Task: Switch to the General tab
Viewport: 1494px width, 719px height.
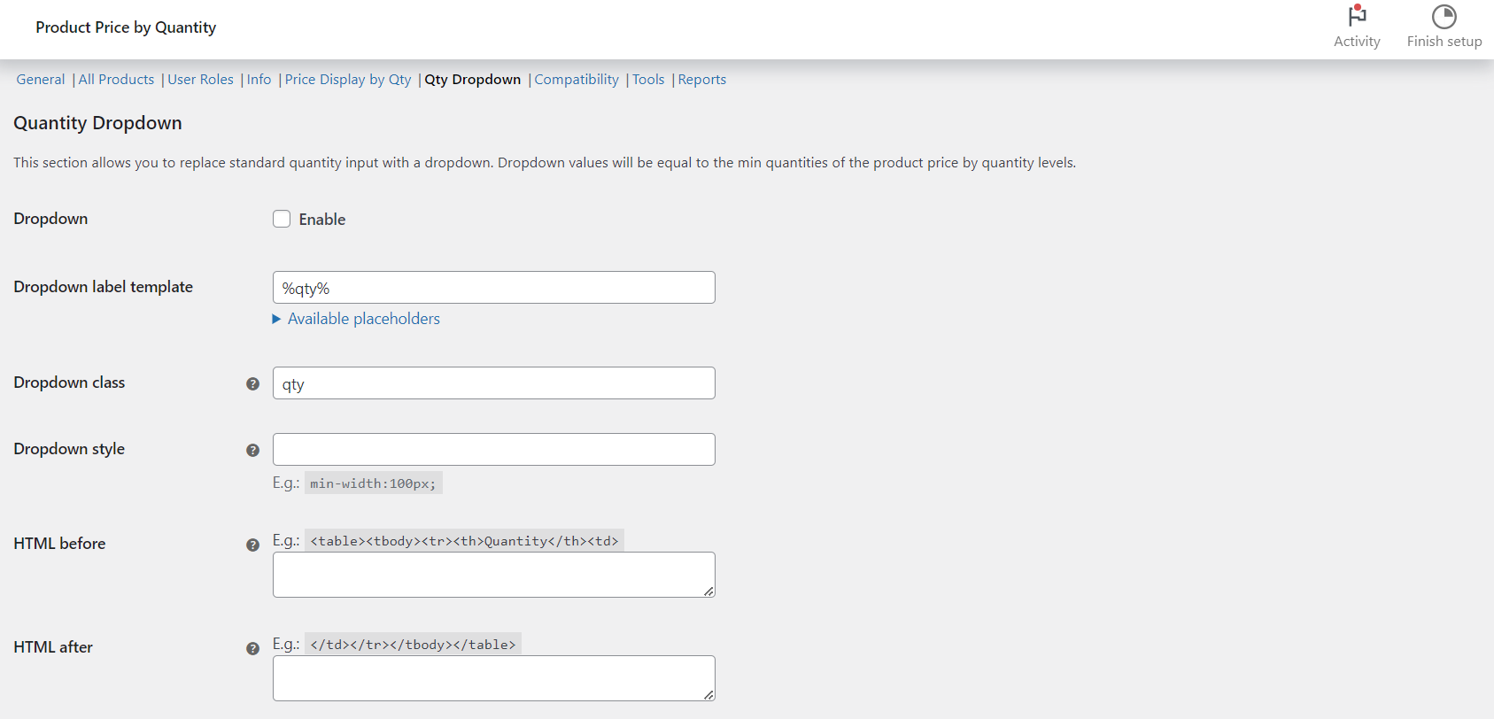Action: 40,79
